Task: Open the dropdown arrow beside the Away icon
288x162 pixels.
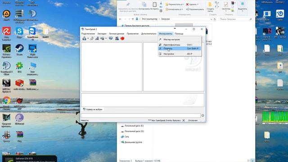Action: tap(106, 38)
